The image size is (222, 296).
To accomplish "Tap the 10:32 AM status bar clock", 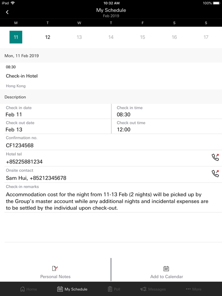I will [x=111, y=3].
